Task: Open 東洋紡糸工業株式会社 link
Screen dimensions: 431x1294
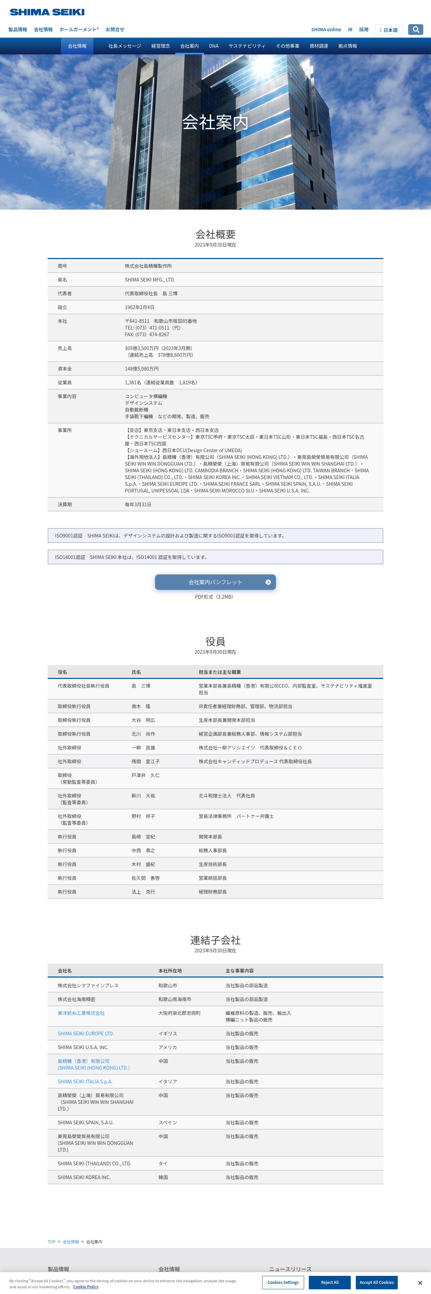Action: coord(81,1013)
